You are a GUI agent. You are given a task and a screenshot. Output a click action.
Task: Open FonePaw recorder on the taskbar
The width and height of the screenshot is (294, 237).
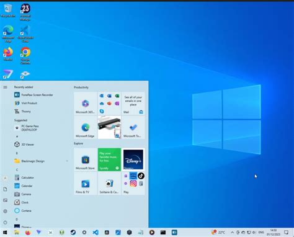coord(174,233)
